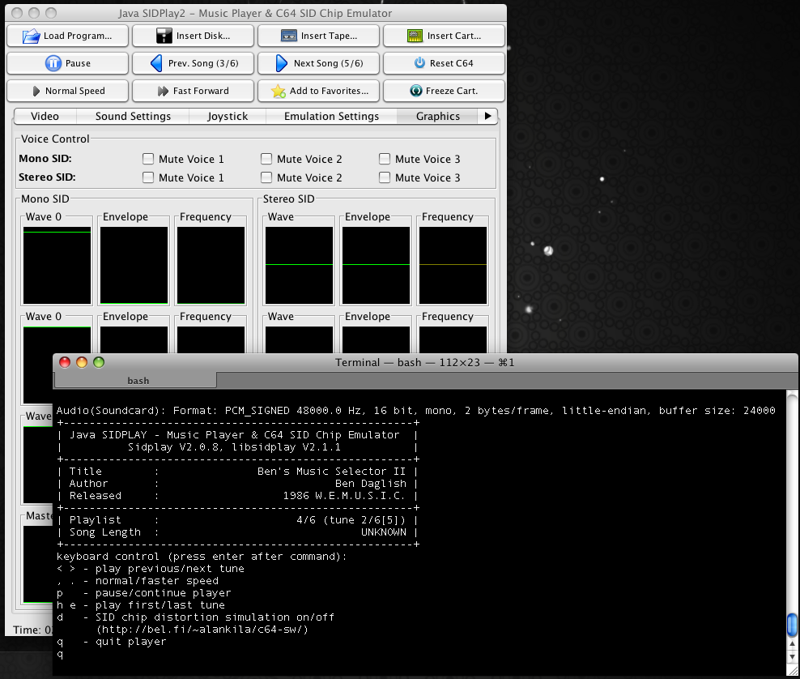Click the first Stereo SID Wave scope

(299, 266)
